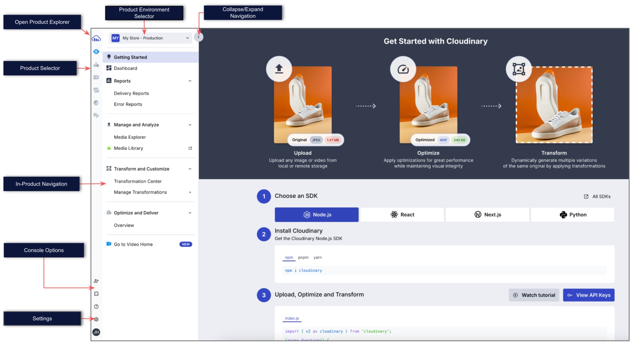Click the Upload sneaker image
This screenshot has height=345, width=634.
(x=303, y=105)
